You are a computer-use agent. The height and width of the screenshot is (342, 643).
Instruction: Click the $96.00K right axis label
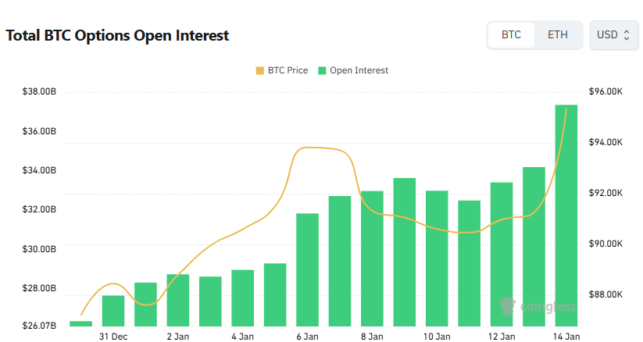[x=605, y=92]
